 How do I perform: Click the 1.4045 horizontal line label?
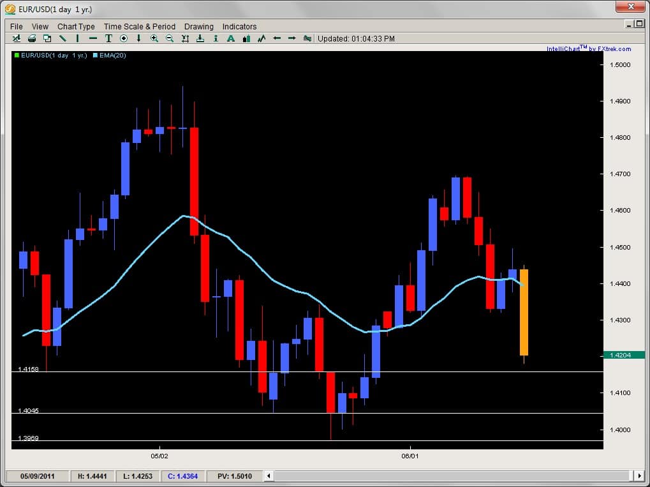(x=28, y=410)
